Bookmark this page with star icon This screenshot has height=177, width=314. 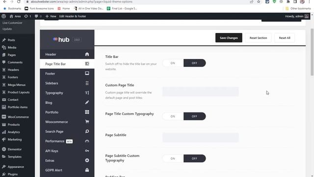[x=259, y=1]
